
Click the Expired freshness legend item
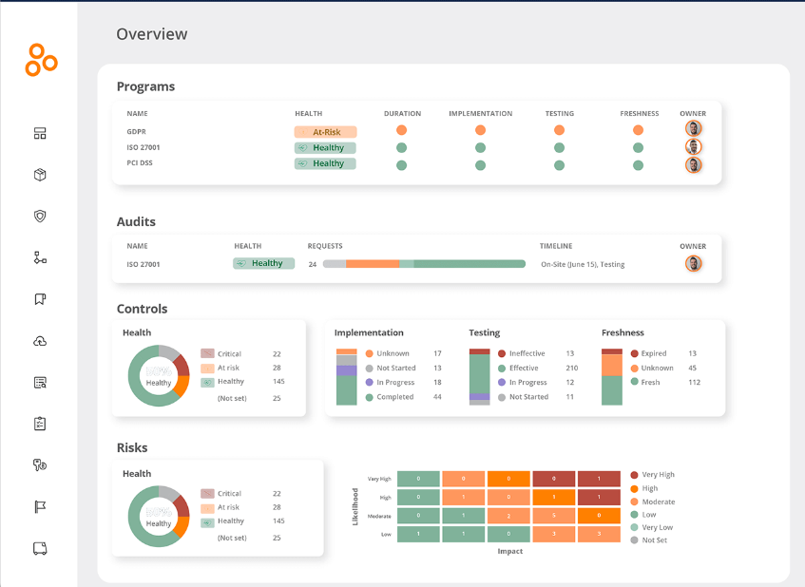(648, 353)
